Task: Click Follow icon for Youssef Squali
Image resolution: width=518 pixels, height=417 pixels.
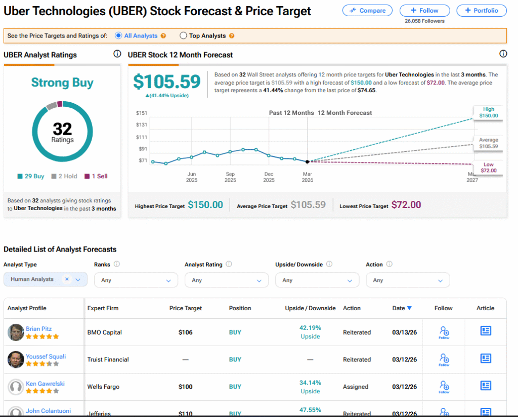Action: pos(444,359)
